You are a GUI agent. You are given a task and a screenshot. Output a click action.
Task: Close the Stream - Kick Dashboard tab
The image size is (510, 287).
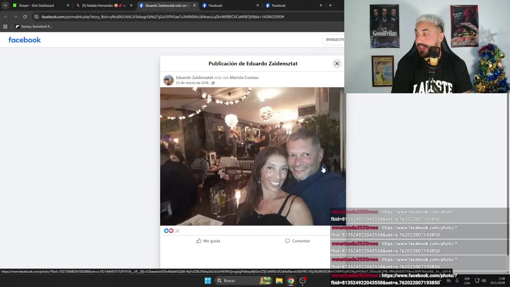click(68, 6)
